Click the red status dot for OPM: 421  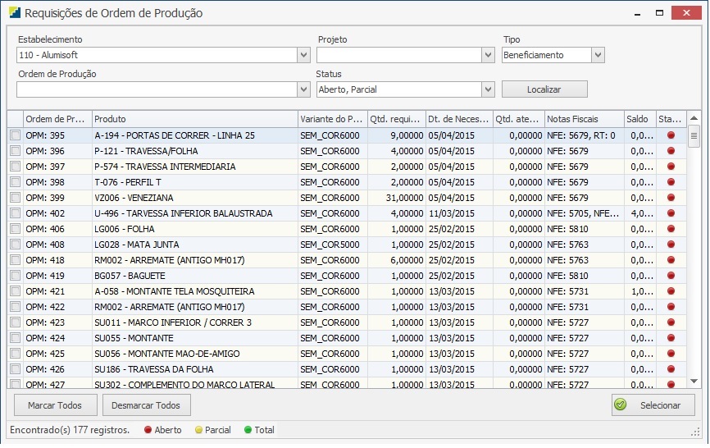coord(671,291)
